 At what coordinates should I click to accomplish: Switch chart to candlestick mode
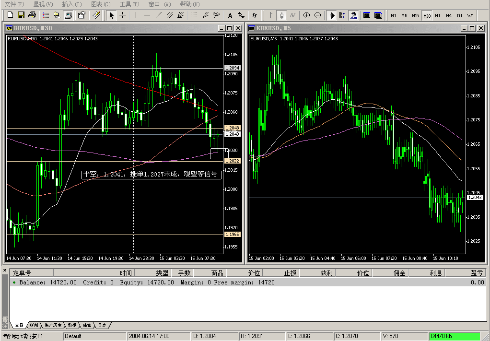[x=281, y=15]
